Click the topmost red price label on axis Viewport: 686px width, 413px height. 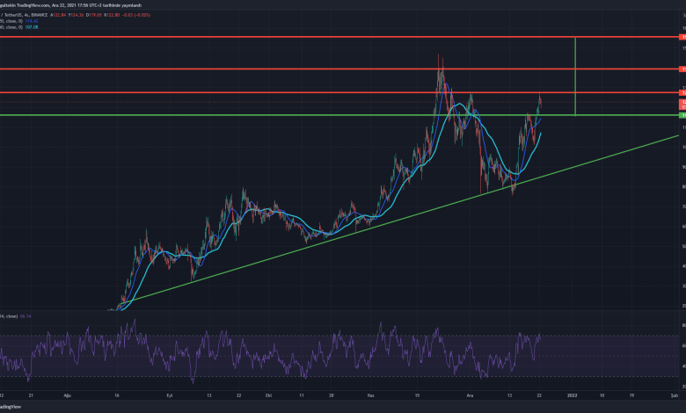(x=682, y=38)
